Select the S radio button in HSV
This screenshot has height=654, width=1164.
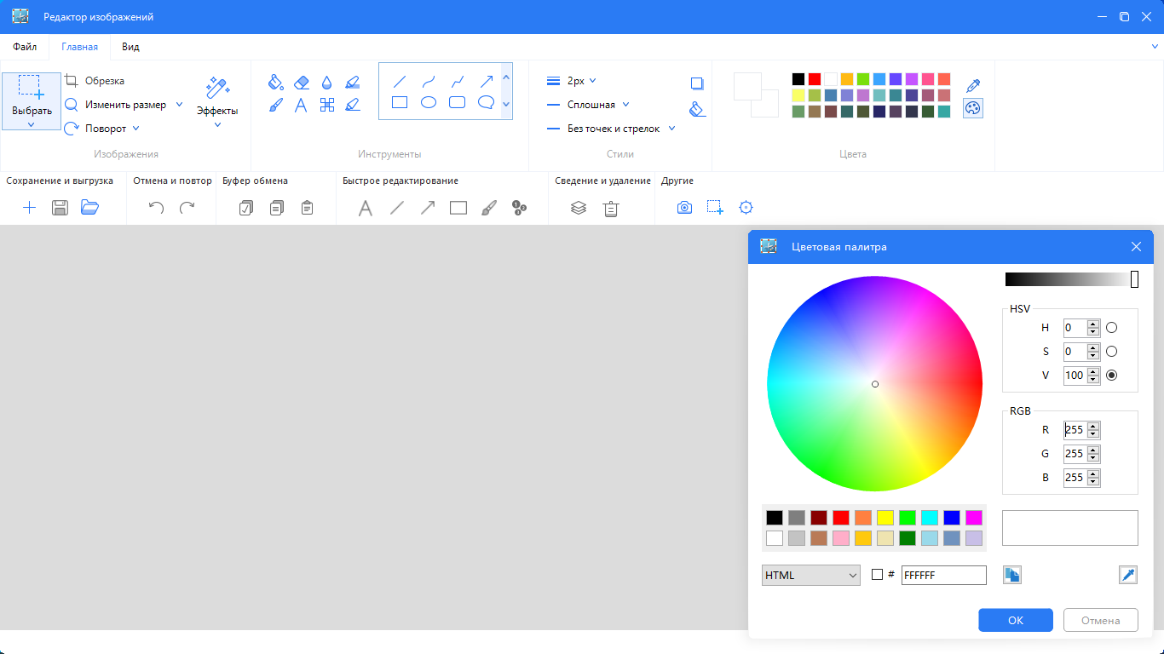tap(1111, 351)
